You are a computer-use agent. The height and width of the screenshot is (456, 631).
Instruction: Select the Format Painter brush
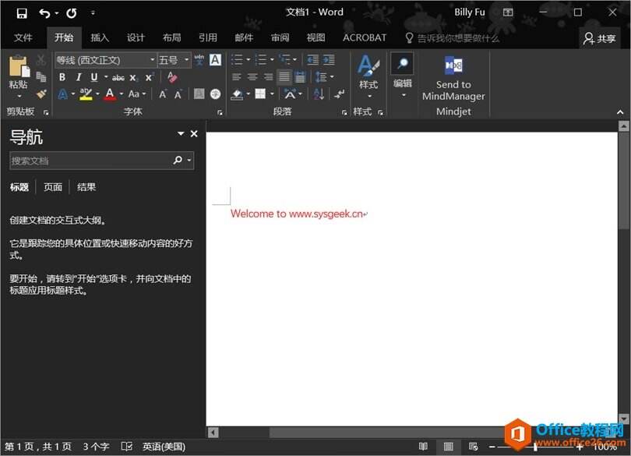coord(41,94)
